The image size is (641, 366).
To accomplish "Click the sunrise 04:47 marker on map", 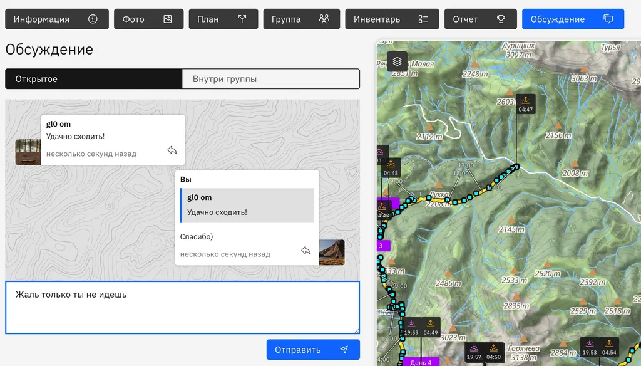I will click(x=526, y=104).
